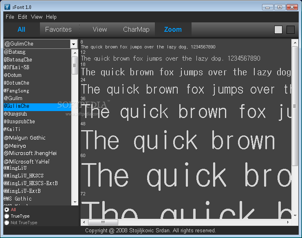Switch to the View tab in the tab bar
Screen dimensions: 302x238
(x=99, y=29)
